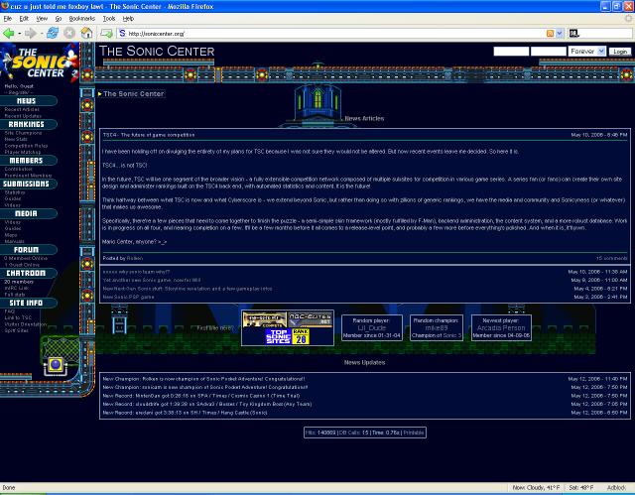Open the Back button history dropdown arrow
Viewport: 635px width, 495px height.
19,34
